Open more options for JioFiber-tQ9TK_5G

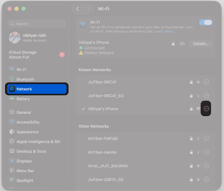206,180
